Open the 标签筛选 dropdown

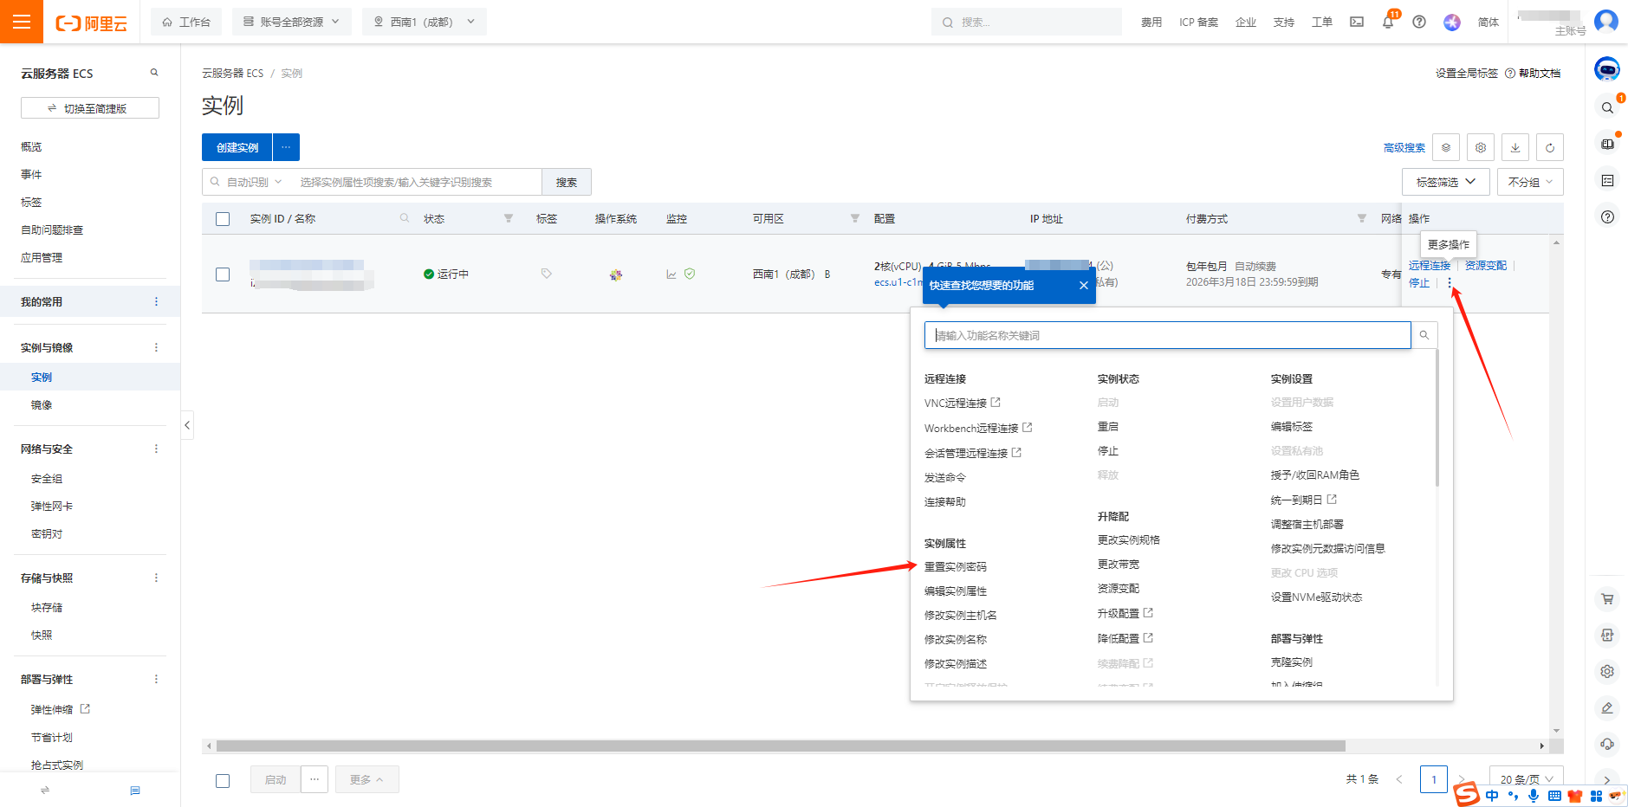[1445, 182]
